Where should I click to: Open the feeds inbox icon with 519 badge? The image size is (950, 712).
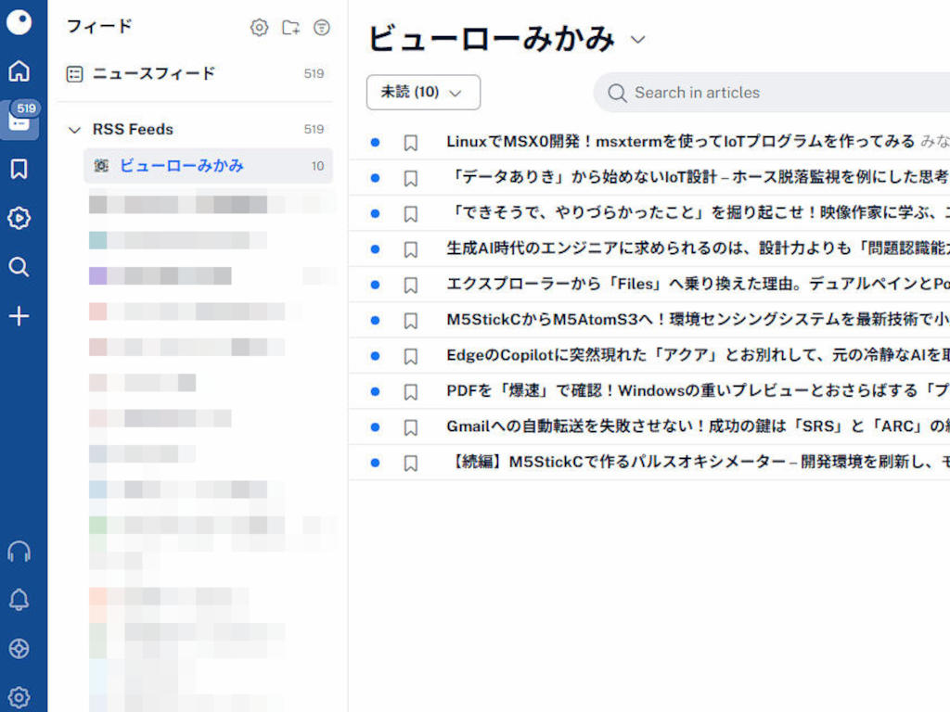point(19,120)
